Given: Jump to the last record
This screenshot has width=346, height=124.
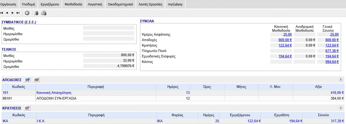Looking at the screenshot, I should (18, 13).
